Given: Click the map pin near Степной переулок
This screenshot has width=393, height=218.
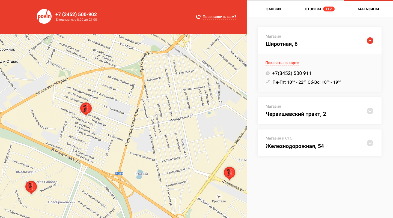Looking at the screenshot, I should click(86, 109).
